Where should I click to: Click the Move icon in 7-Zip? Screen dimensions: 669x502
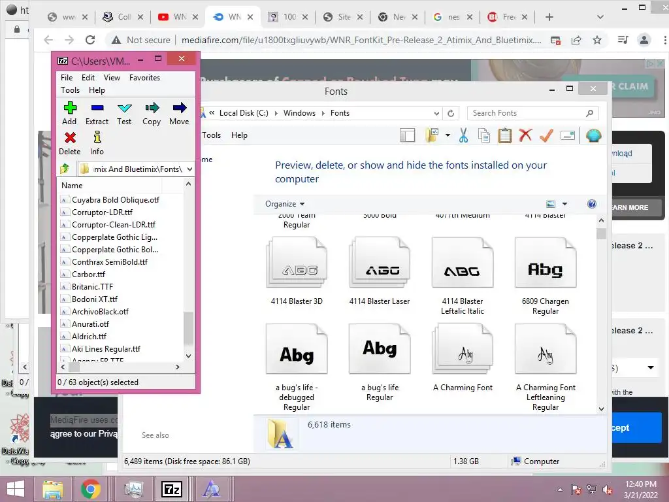(179, 108)
